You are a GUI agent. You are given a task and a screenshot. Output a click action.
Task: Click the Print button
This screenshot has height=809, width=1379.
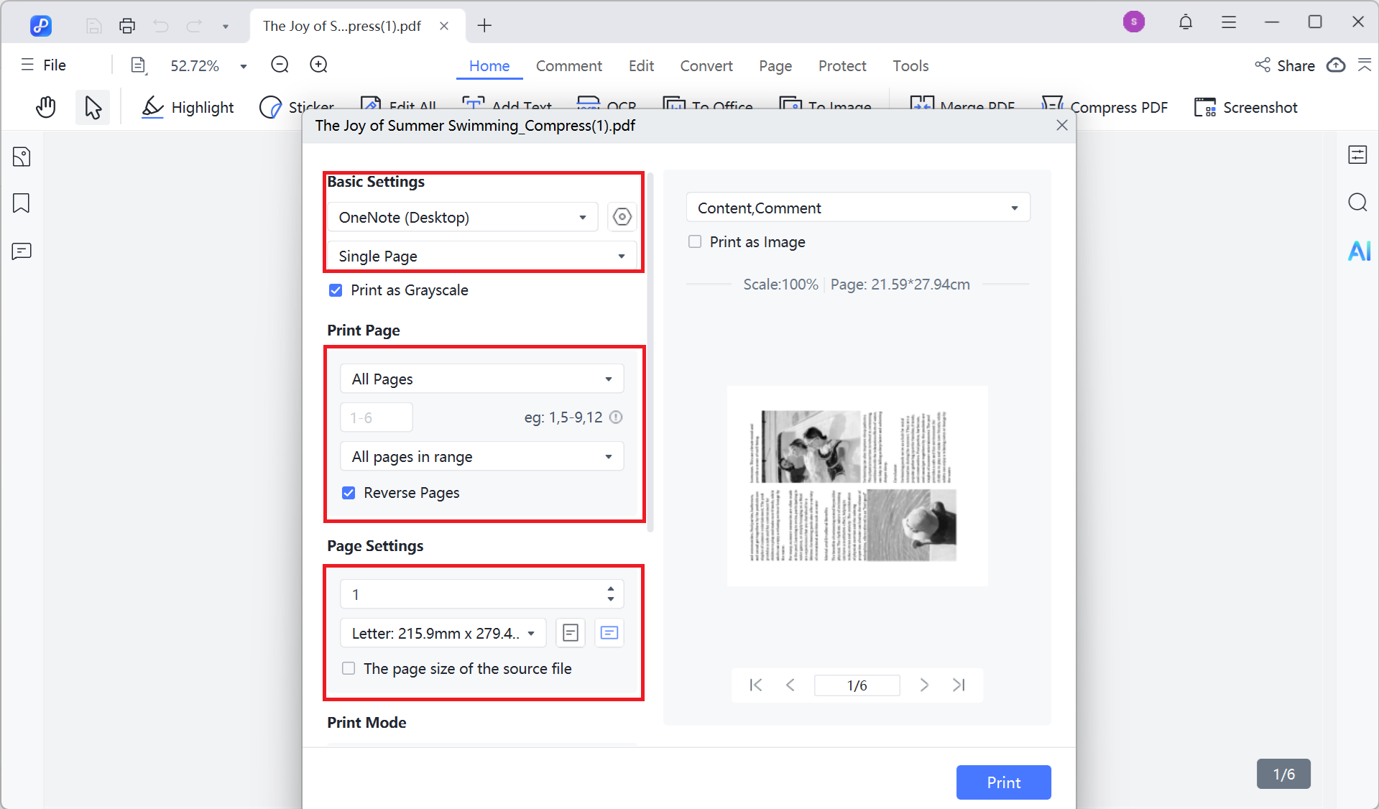pos(1003,782)
